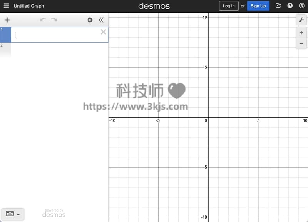The image size is (308, 222).
Task: Show the on-screen keypad
Action: 13,214
